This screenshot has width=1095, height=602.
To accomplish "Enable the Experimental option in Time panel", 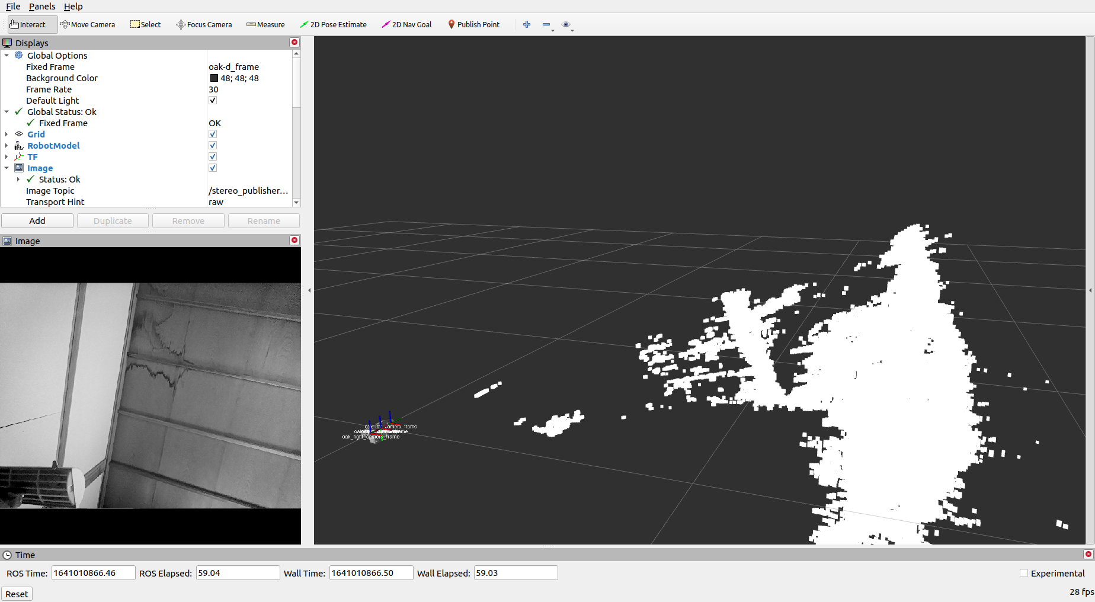I will coord(1023,573).
